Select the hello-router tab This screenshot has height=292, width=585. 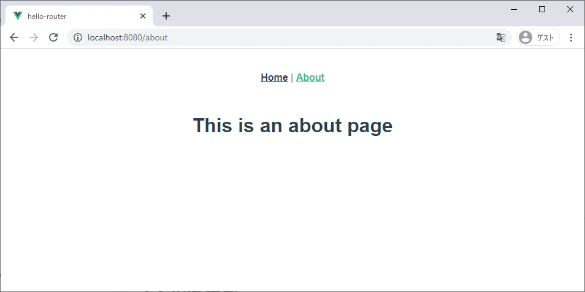pyautogui.click(x=78, y=16)
